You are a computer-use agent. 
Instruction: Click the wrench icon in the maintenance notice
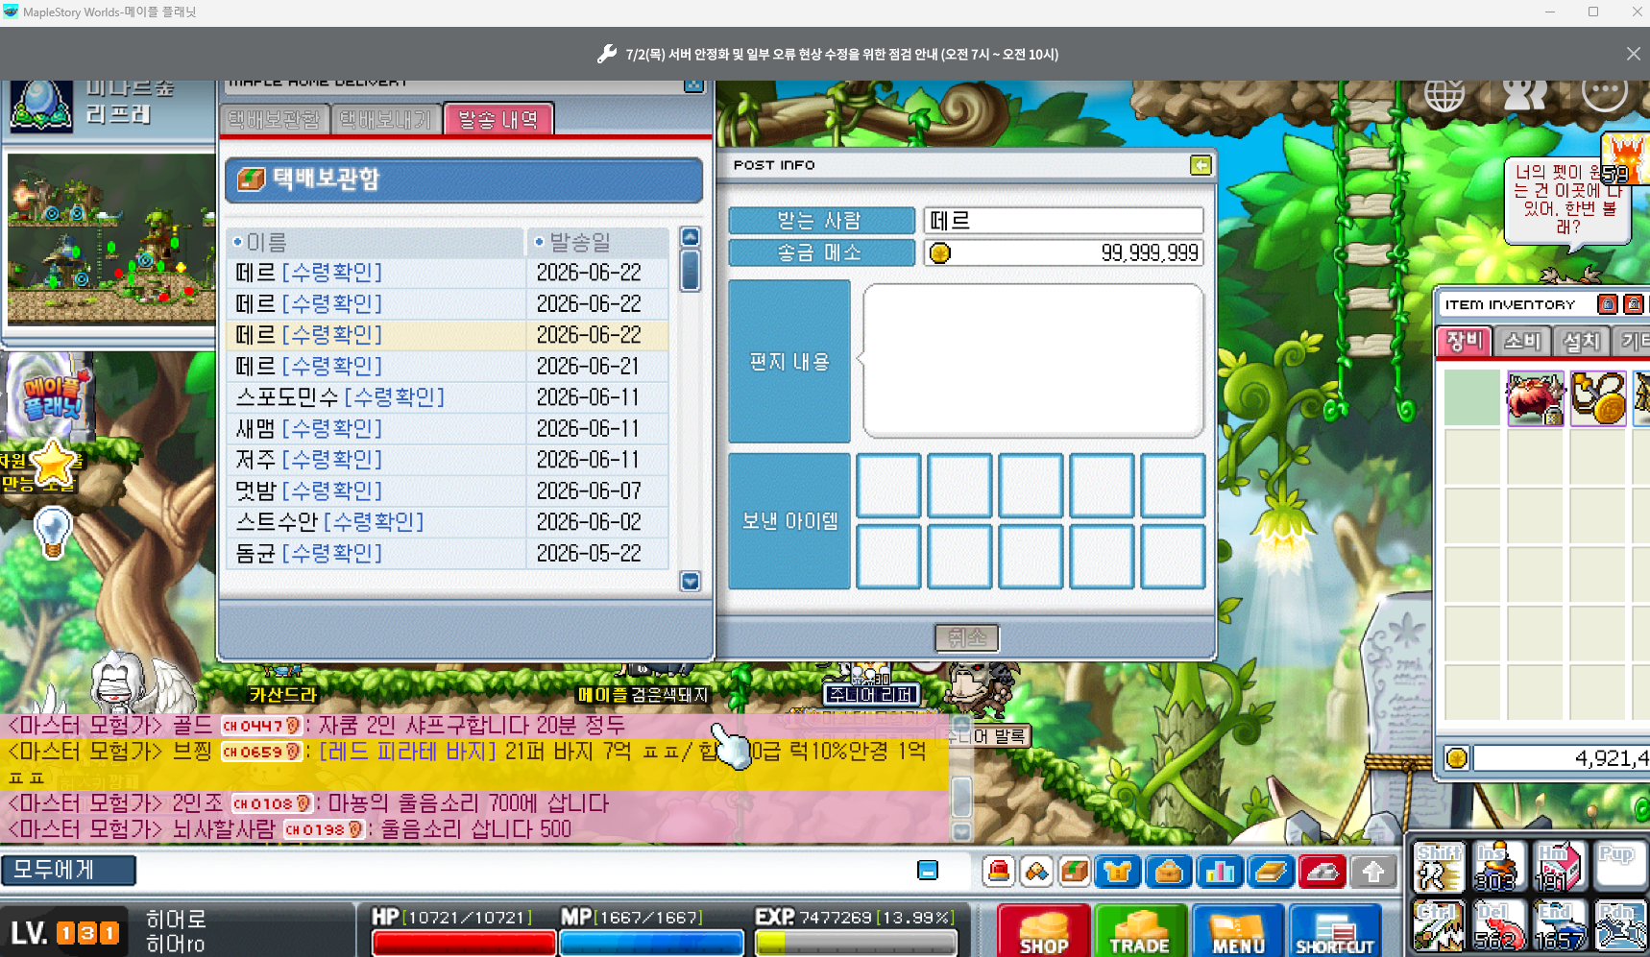pos(606,54)
